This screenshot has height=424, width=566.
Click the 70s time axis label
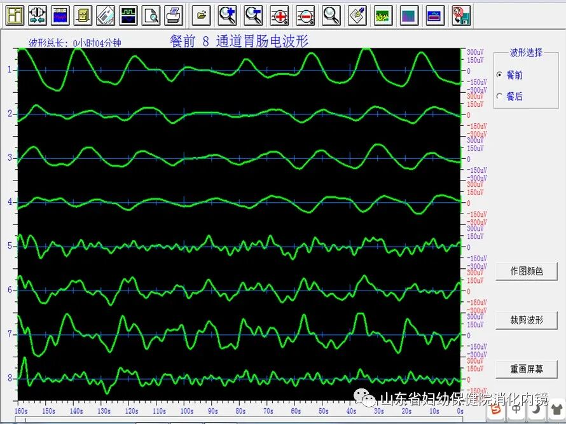[x=268, y=411]
